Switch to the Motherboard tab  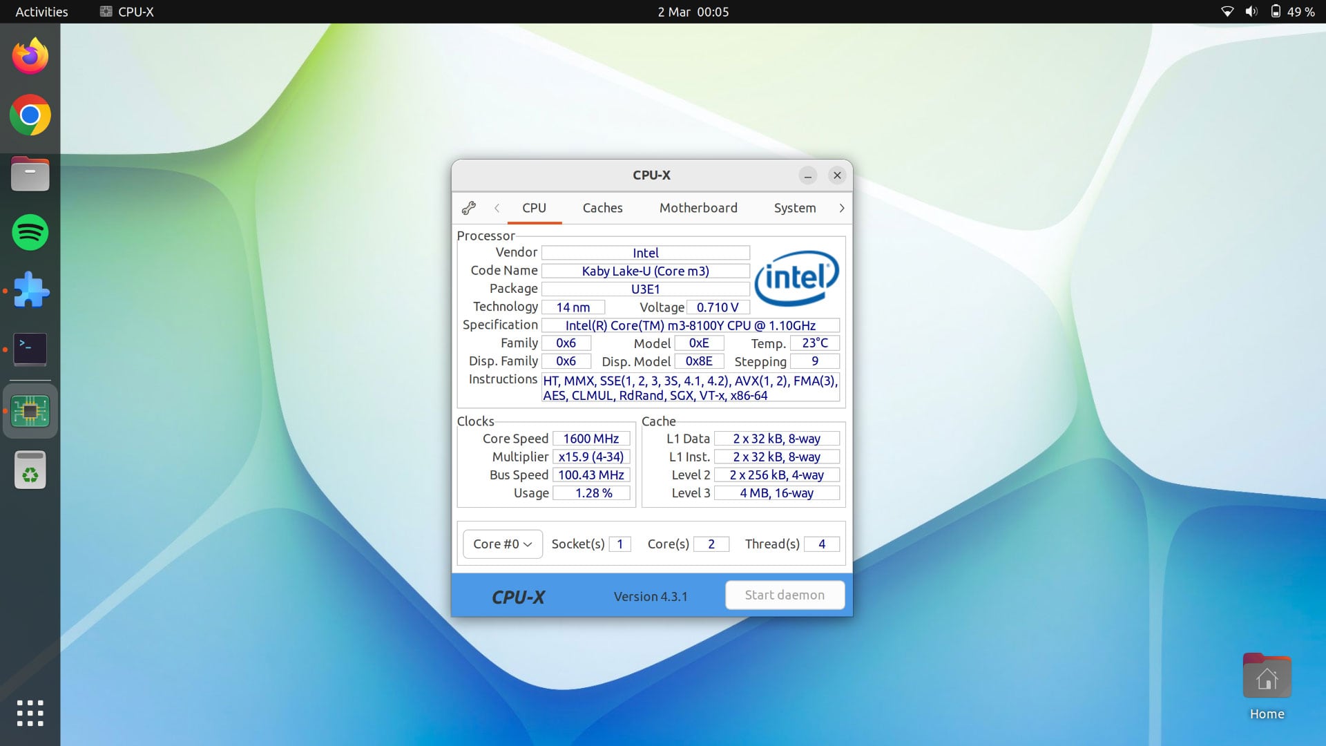(698, 208)
